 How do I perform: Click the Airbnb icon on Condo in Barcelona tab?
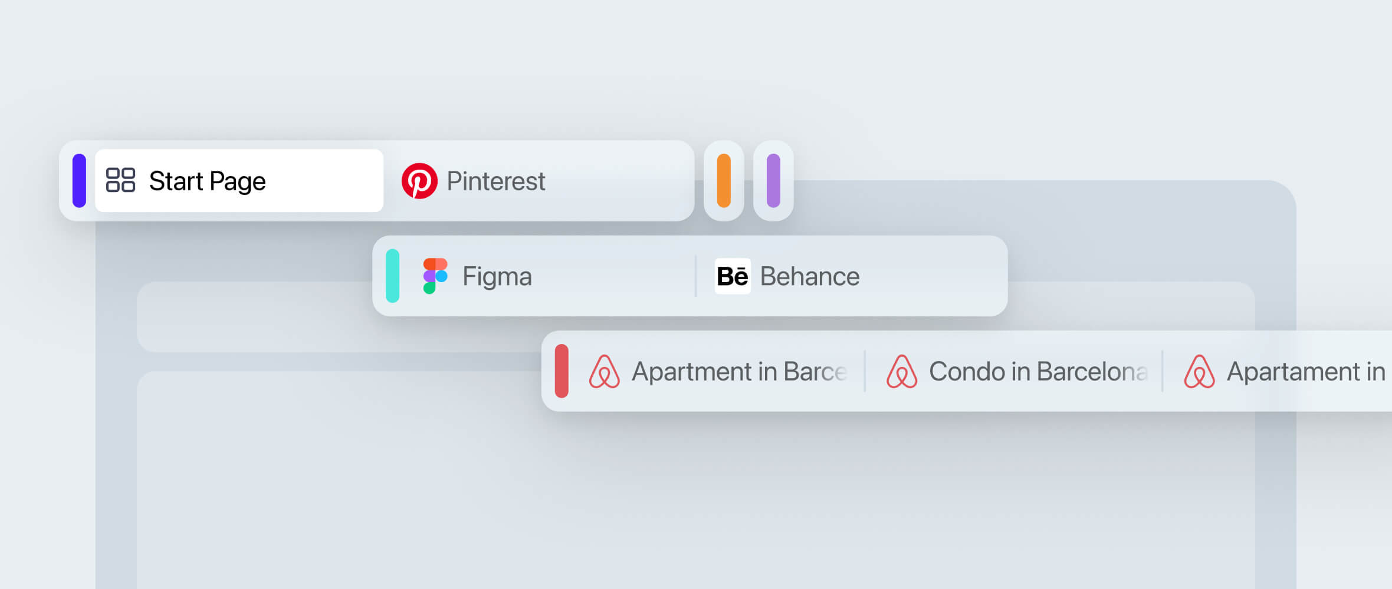902,372
